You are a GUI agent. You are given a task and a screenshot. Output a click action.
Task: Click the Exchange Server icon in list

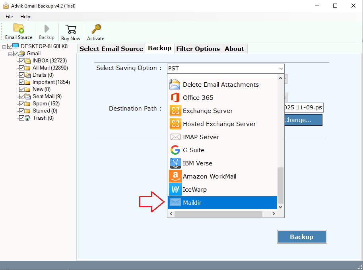(175, 111)
